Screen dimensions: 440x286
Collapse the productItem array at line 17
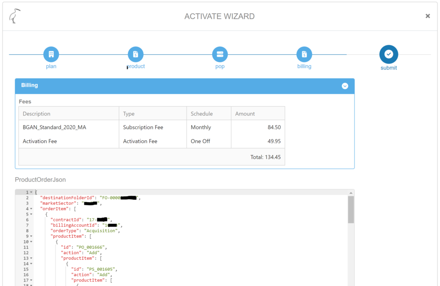31,280
